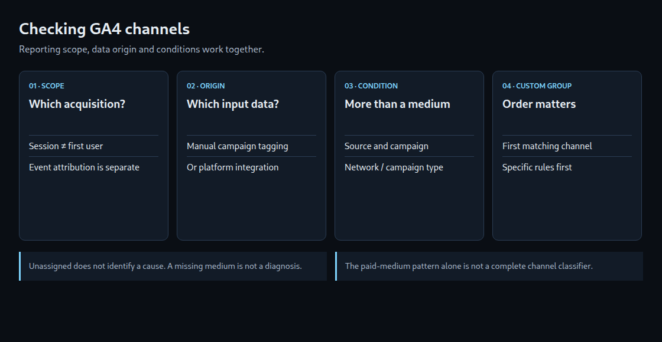The width and height of the screenshot is (662, 342).
Task: Open the '04 · CUSTOM GROUP' label
Action: [x=537, y=86]
